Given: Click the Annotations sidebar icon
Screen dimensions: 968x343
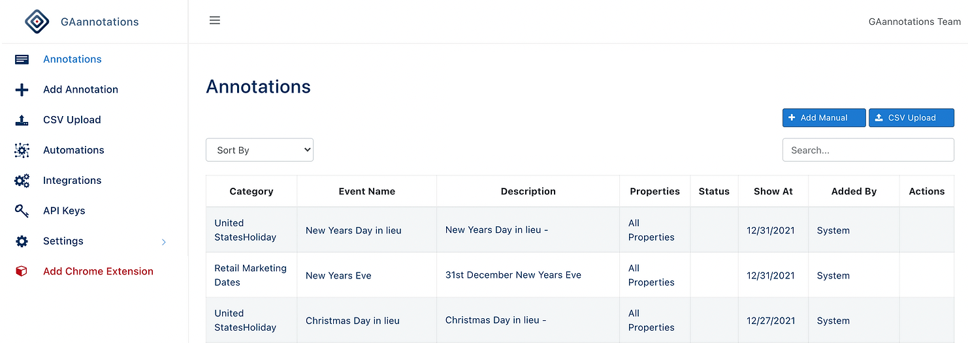Looking at the screenshot, I should [22, 59].
